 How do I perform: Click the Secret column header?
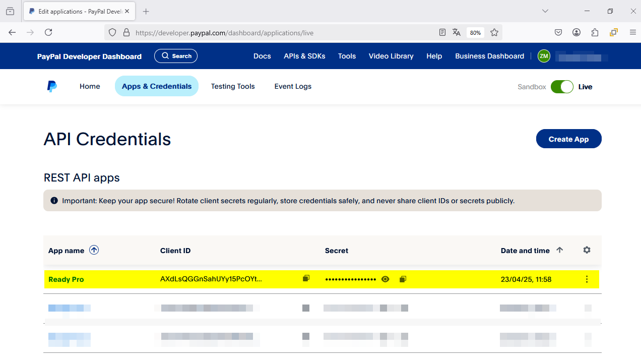(337, 251)
